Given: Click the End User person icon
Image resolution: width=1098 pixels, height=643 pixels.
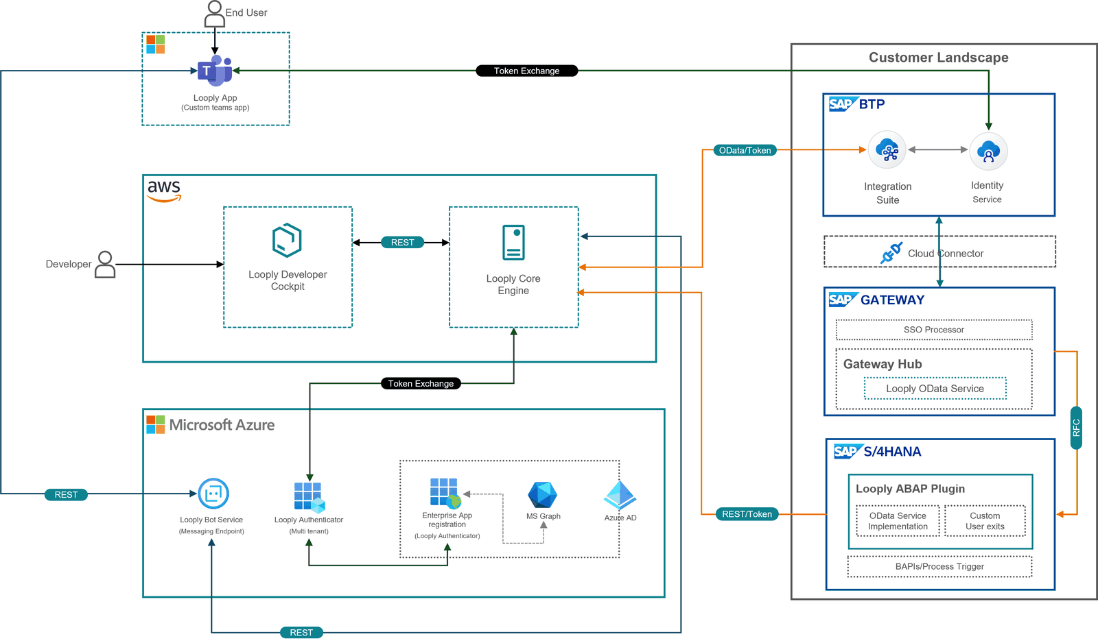Looking at the screenshot, I should pyautogui.click(x=215, y=14).
